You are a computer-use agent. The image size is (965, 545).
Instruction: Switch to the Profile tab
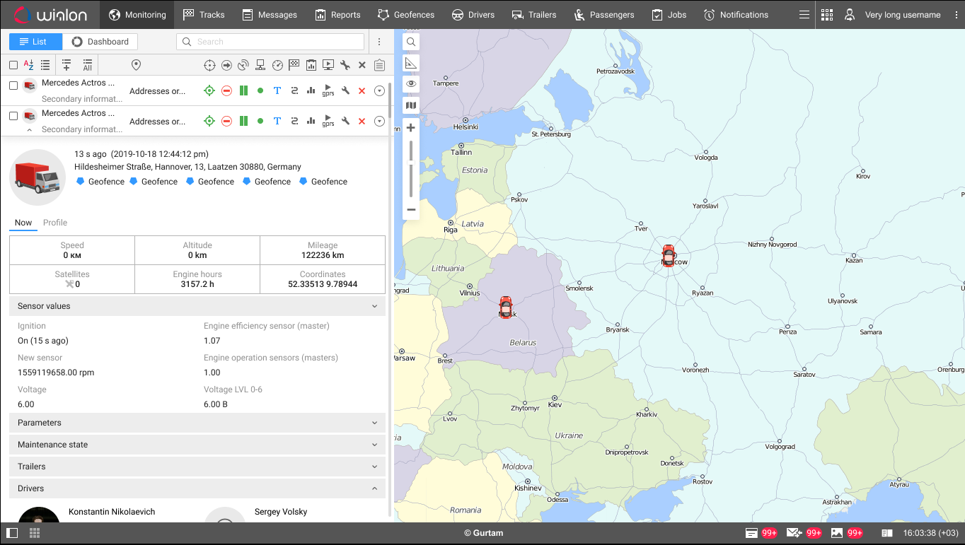point(55,223)
